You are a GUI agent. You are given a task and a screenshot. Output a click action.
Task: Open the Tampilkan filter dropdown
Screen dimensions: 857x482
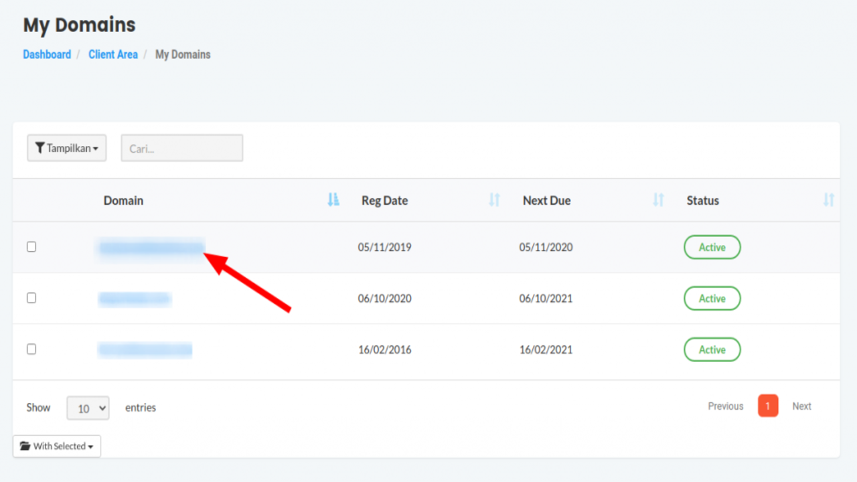66,148
